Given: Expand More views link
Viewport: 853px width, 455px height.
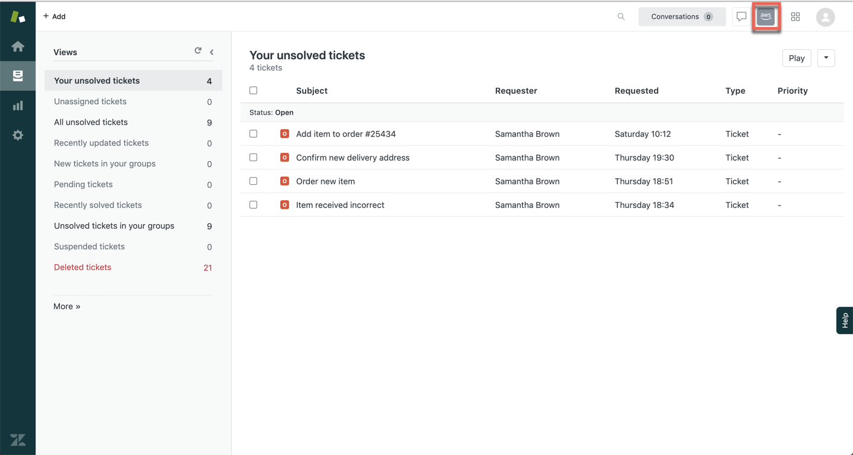Looking at the screenshot, I should 67,306.
